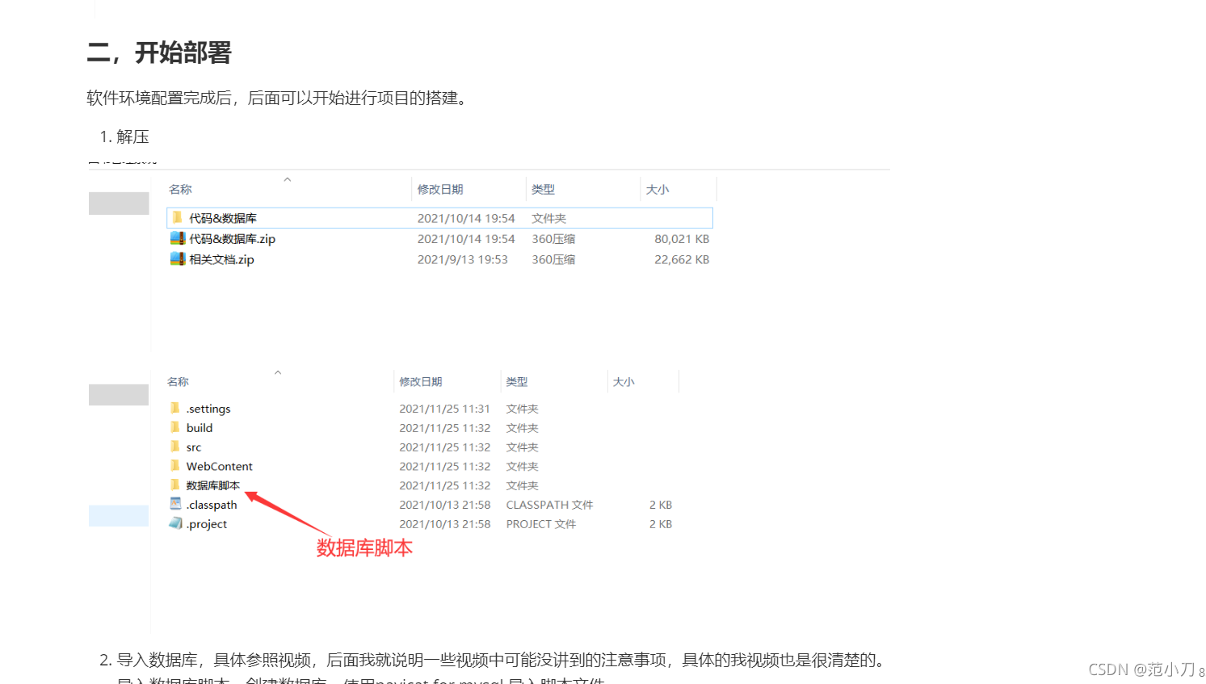Viewport: 1206px width, 684px height.
Task: Click the .settings folder icon
Action: 175,408
